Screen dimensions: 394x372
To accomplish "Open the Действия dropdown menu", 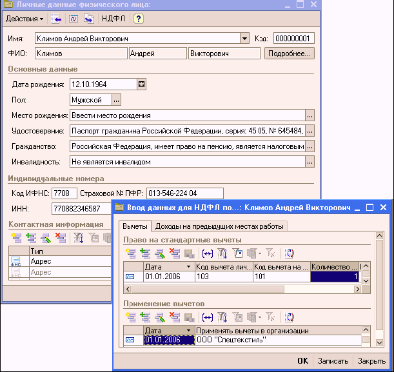I will coord(25,19).
